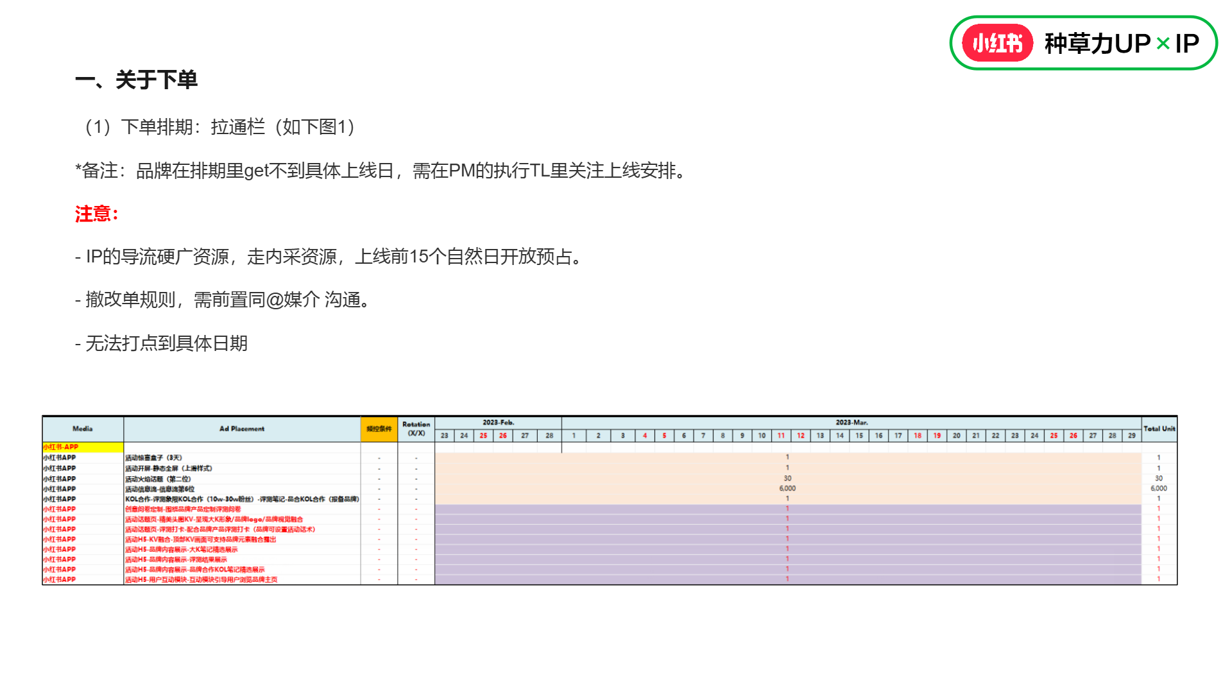
Task: Click the orange 频控条件 header cell
Action: tap(379, 429)
